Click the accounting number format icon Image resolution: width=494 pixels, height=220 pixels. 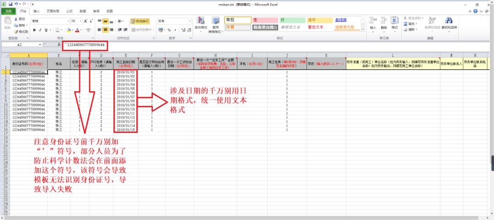tap(161, 30)
